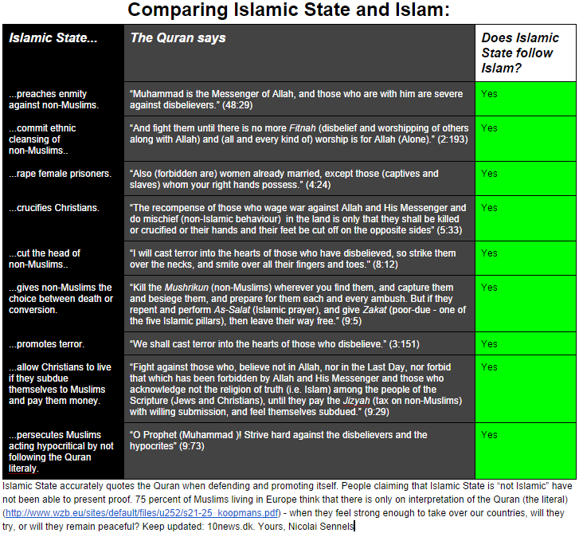Image resolution: width=579 pixels, height=533 pixels.
Task: Select "The Quran says" column header
Action: pyautogui.click(x=178, y=38)
